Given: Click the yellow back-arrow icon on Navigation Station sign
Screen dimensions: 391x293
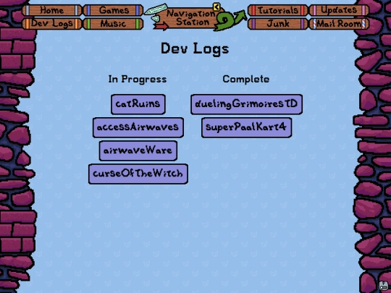Looking at the screenshot, I should (x=216, y=7).
